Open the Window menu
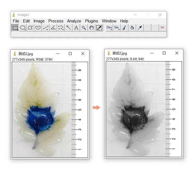Screen dimensions: 194x173 109,21
